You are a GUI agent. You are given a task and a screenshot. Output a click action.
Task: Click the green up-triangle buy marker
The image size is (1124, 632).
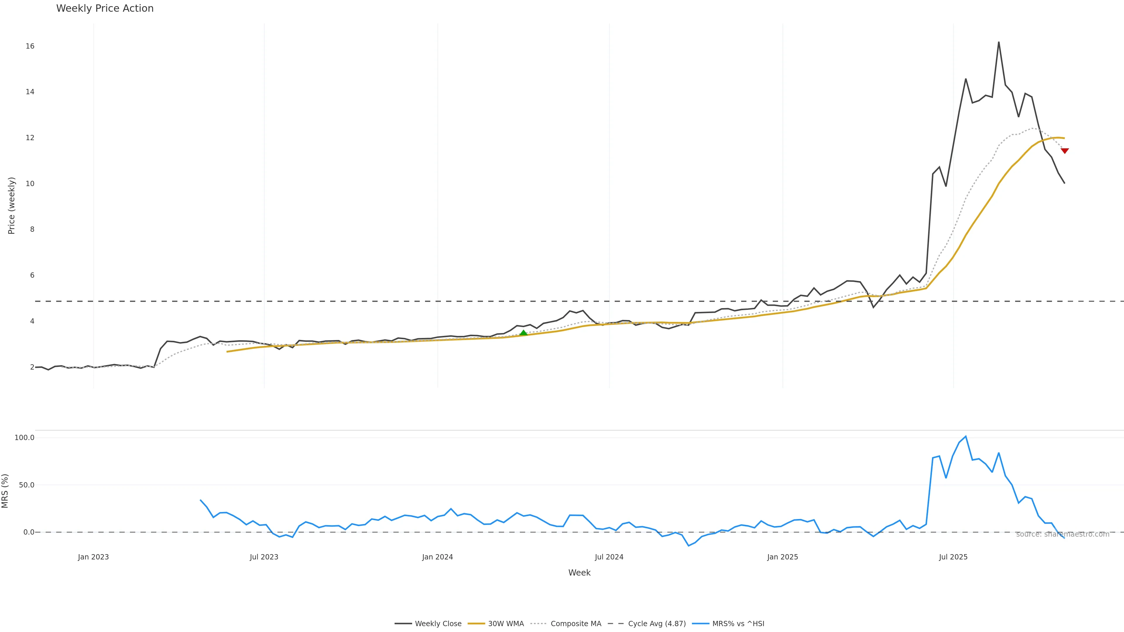524,333
